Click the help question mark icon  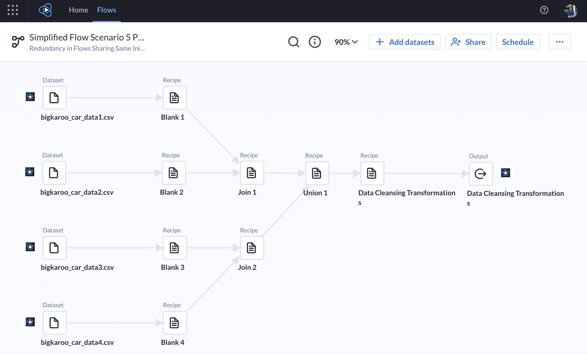pos(544,10)
